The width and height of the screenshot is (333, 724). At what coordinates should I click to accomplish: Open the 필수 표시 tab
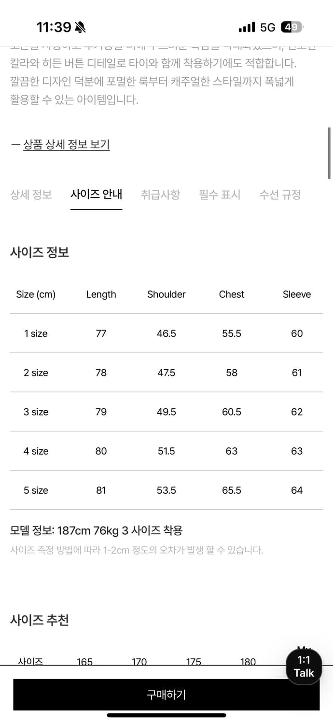click(220, 195)
